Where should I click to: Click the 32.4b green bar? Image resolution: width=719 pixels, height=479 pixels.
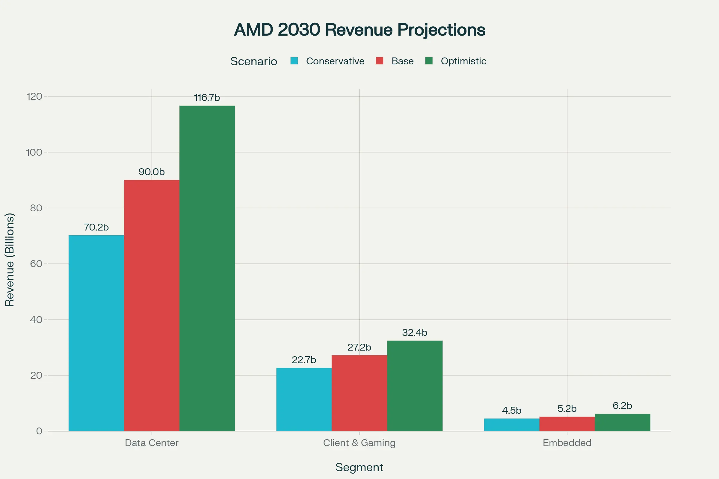(x=415, y=391)
